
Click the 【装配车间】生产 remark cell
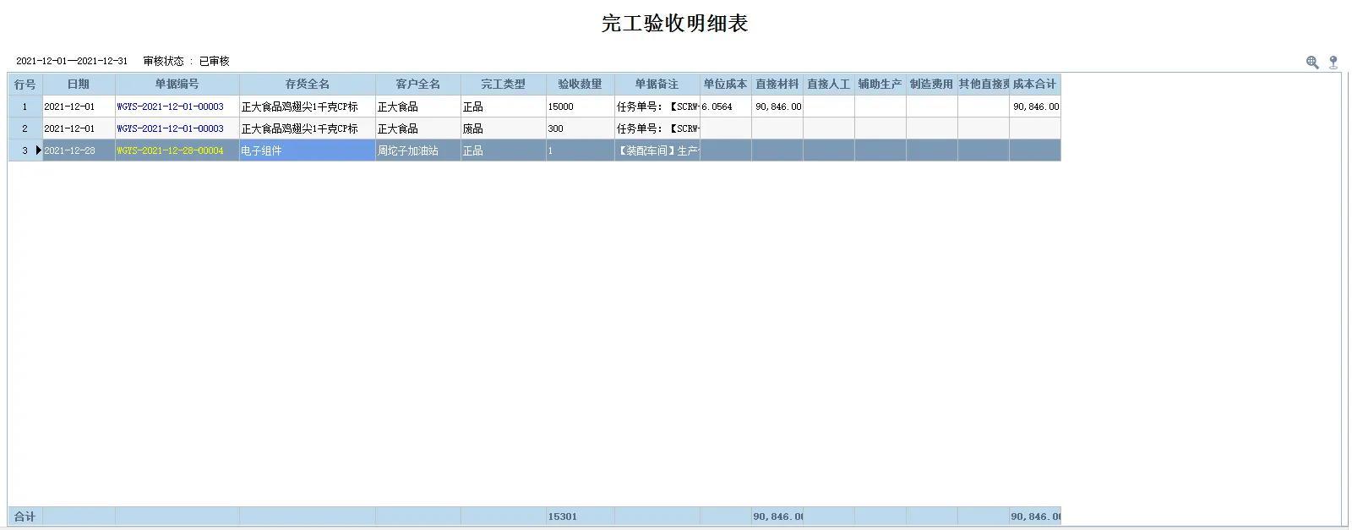click(x=657, y=150)
